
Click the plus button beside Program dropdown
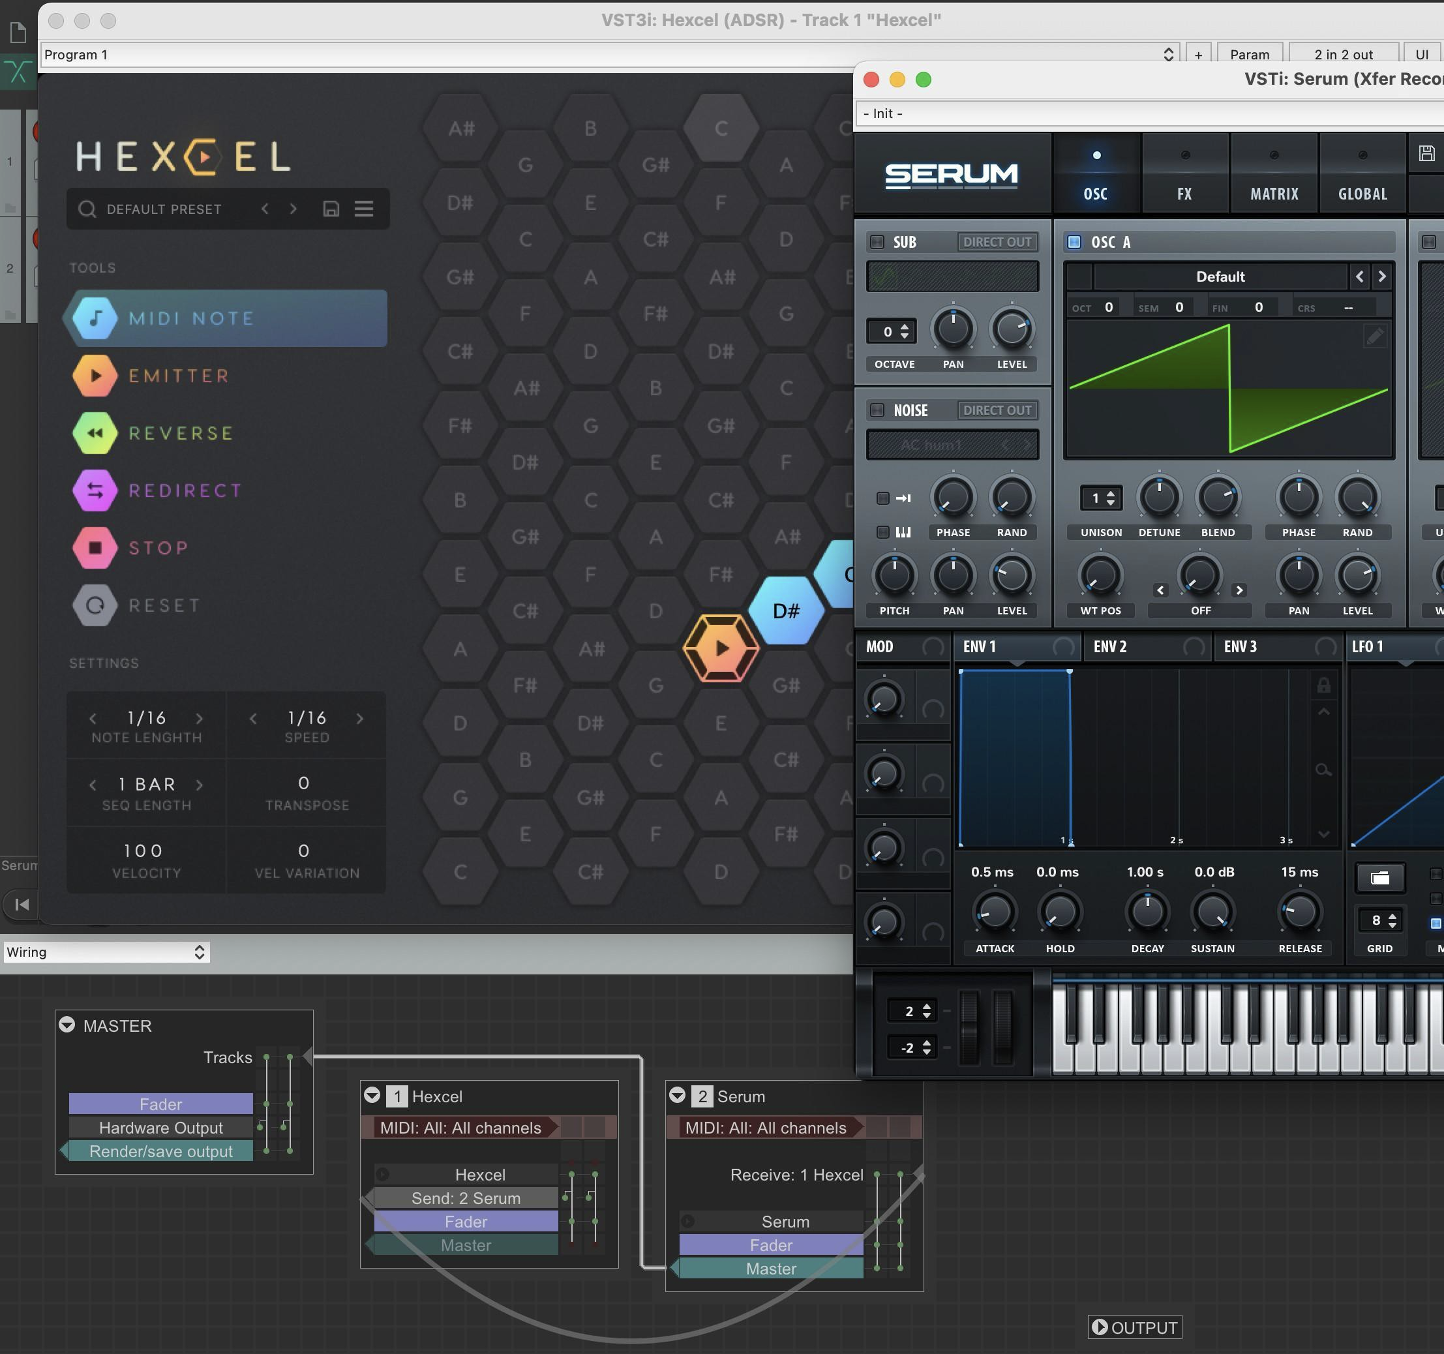click(1197, 55)
